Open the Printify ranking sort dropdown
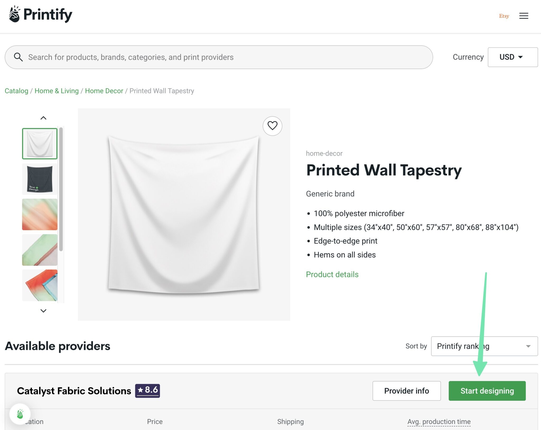 click(484, 346)
